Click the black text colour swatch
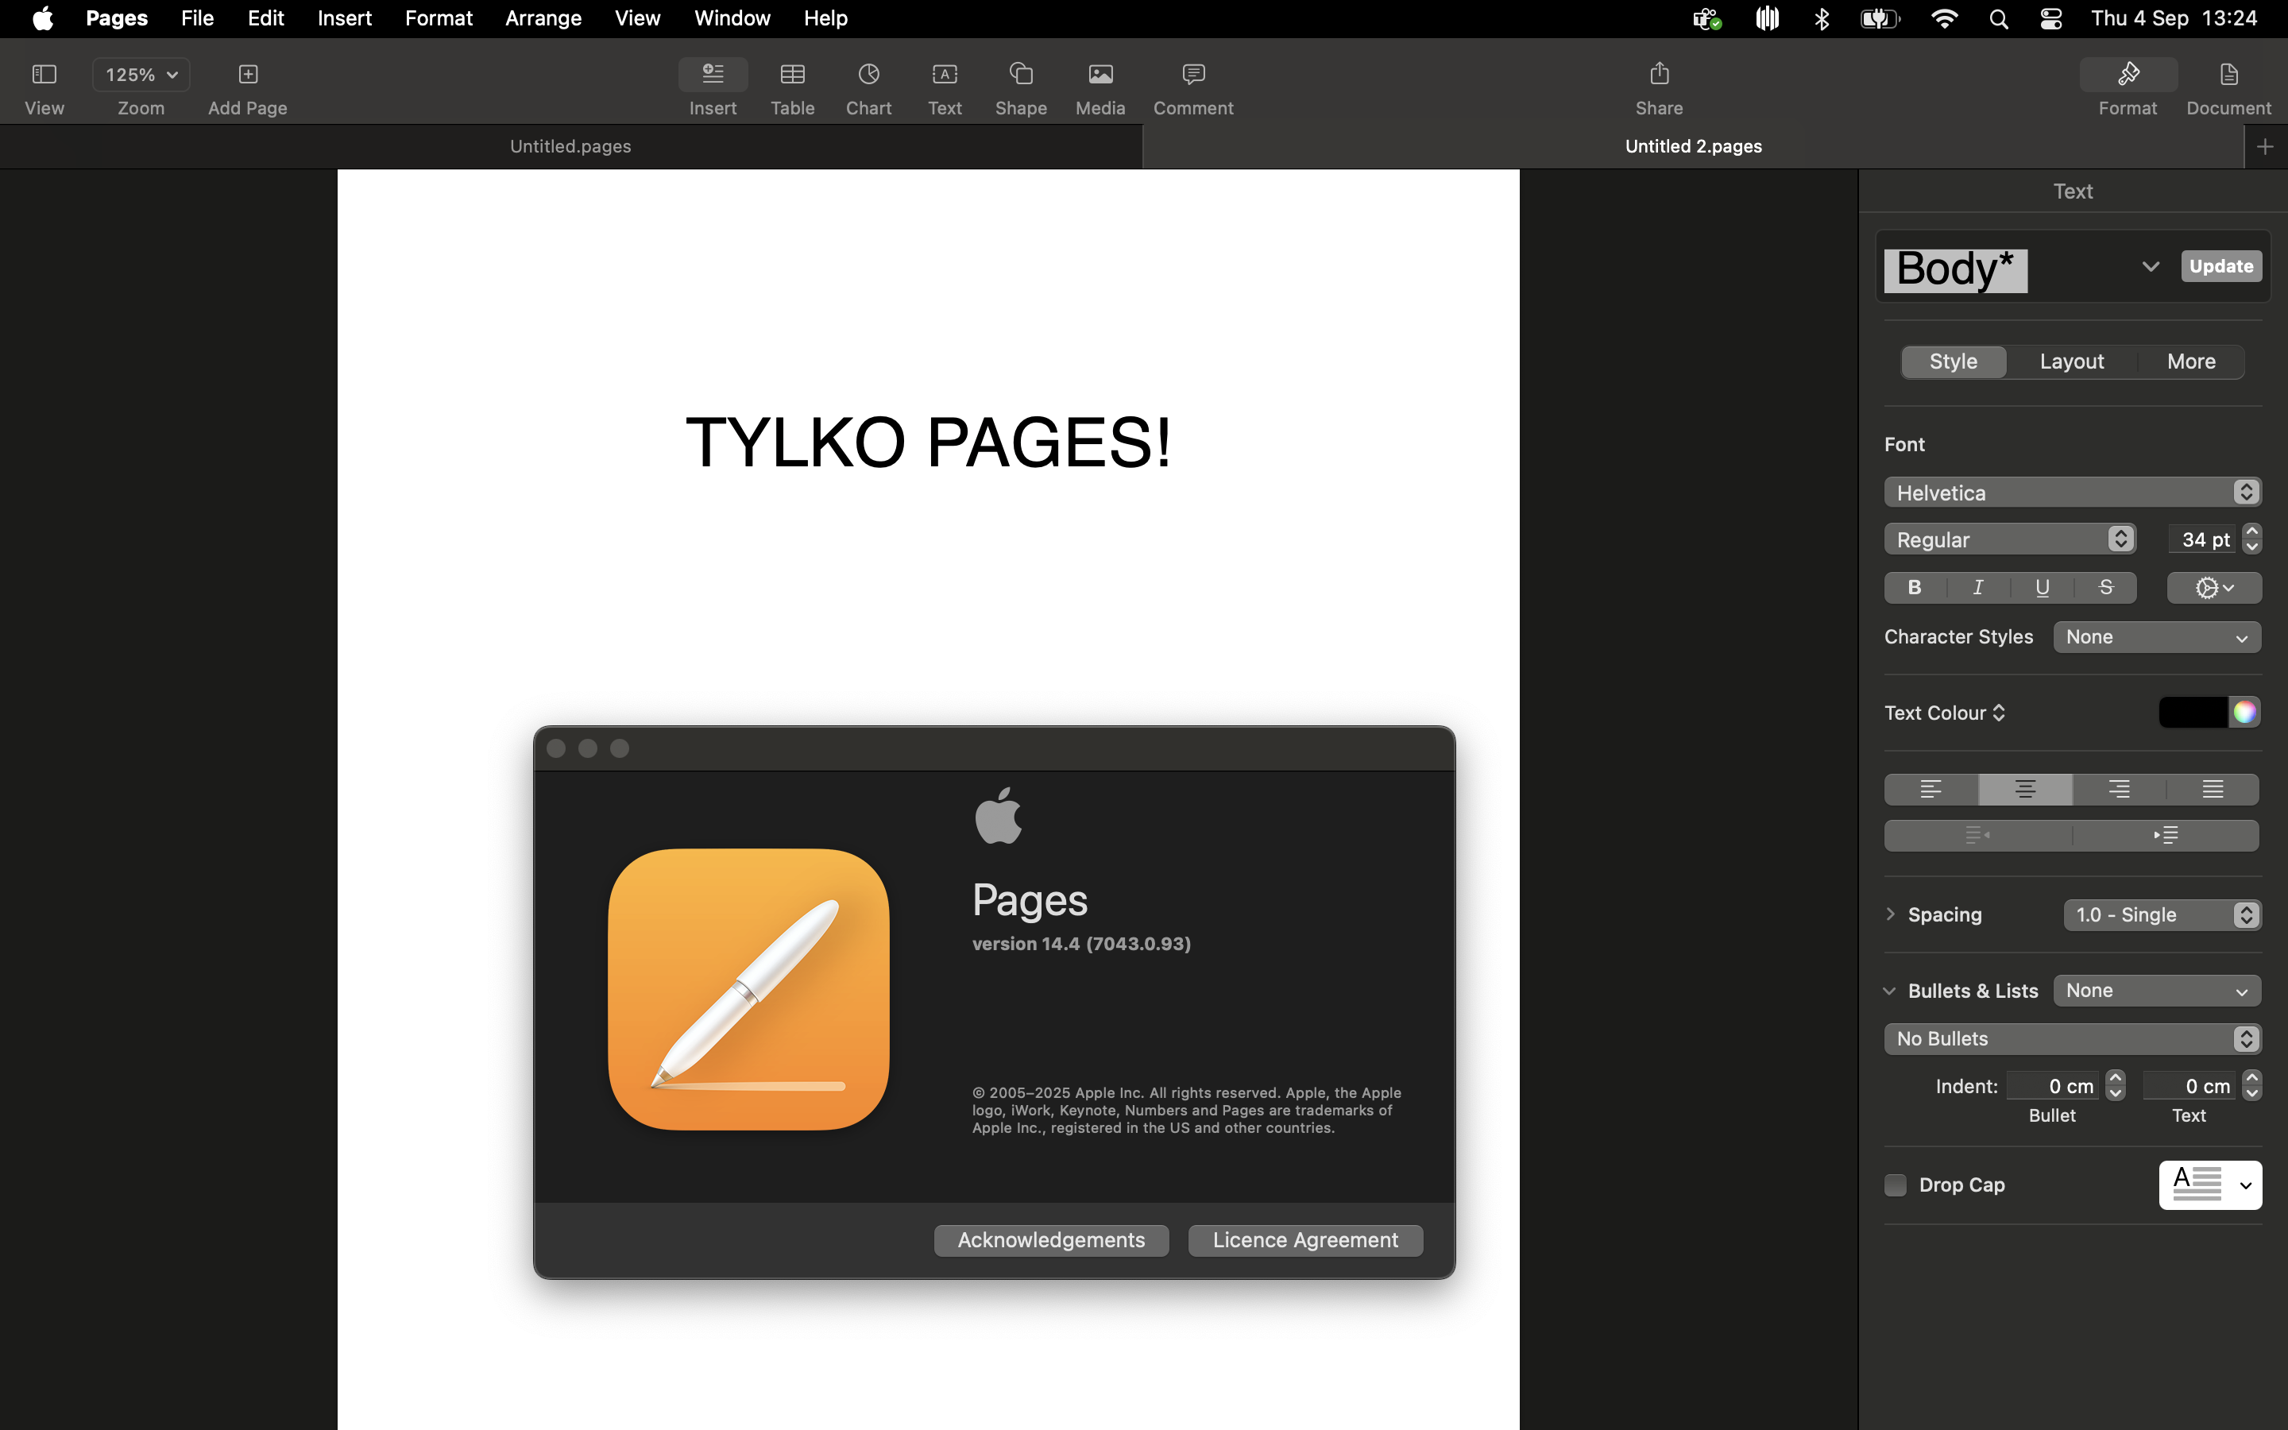2288x1430 pixels. click(x=2193, y=712)
